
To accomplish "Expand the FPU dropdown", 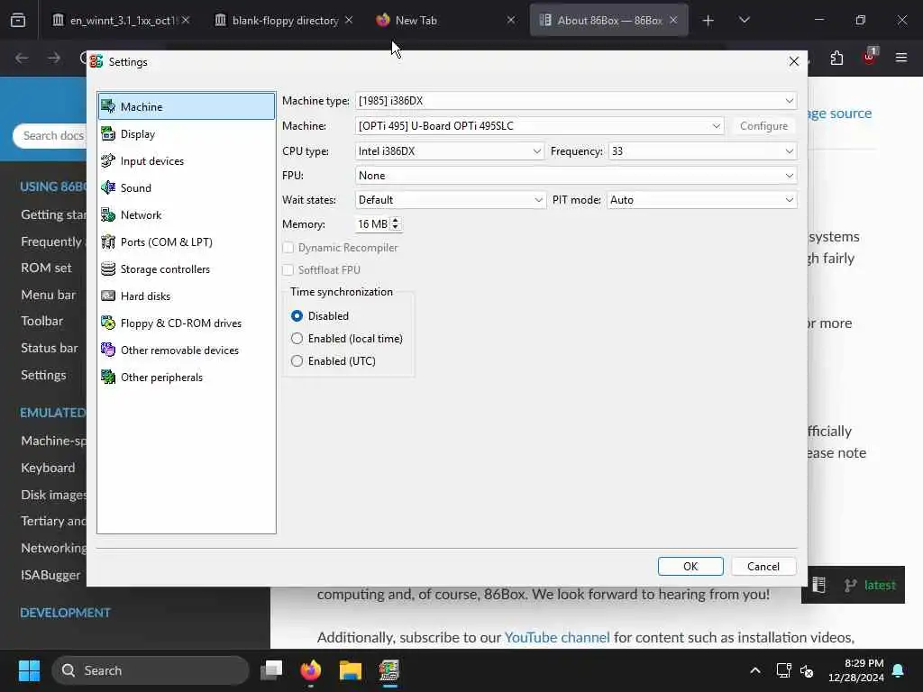I will (576, 176).
